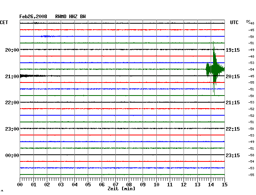Click the HHZ channel label
Image resolution: width=256 pixels, height=195 pixels.
73,17
